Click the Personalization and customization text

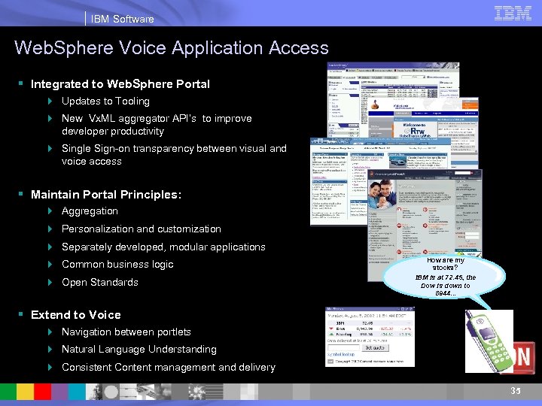pos(142,229)
